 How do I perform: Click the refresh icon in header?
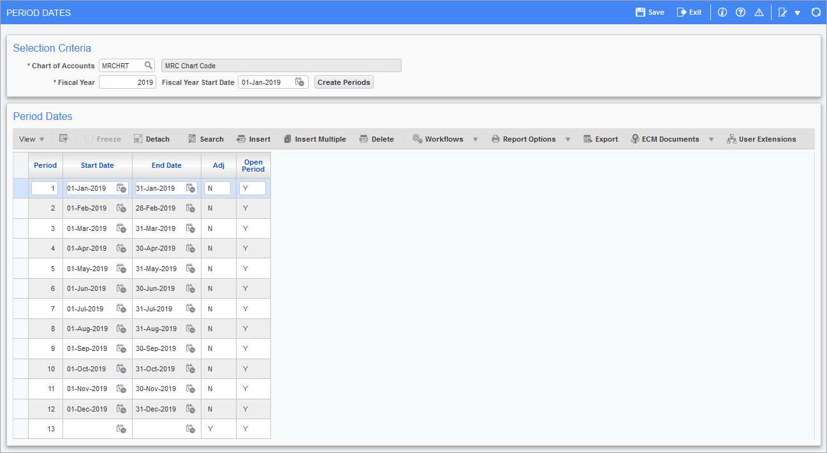816,12
